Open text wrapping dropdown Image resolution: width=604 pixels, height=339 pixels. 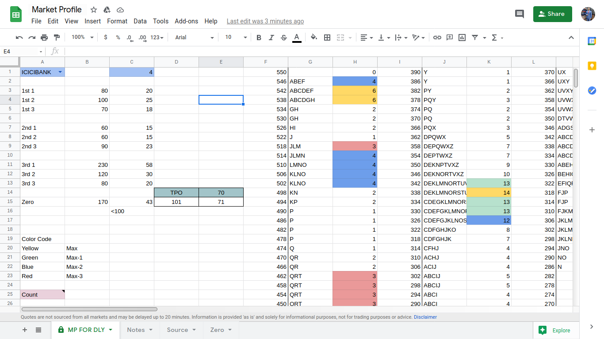(401, 38)
